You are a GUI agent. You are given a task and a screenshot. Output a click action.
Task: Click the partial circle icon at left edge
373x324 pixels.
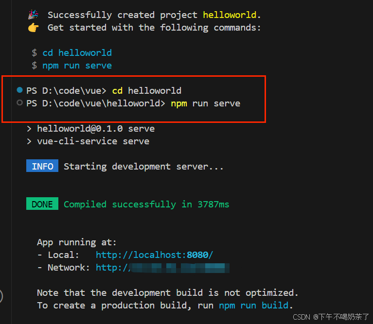pyautogui.click(x=1, y=295)
